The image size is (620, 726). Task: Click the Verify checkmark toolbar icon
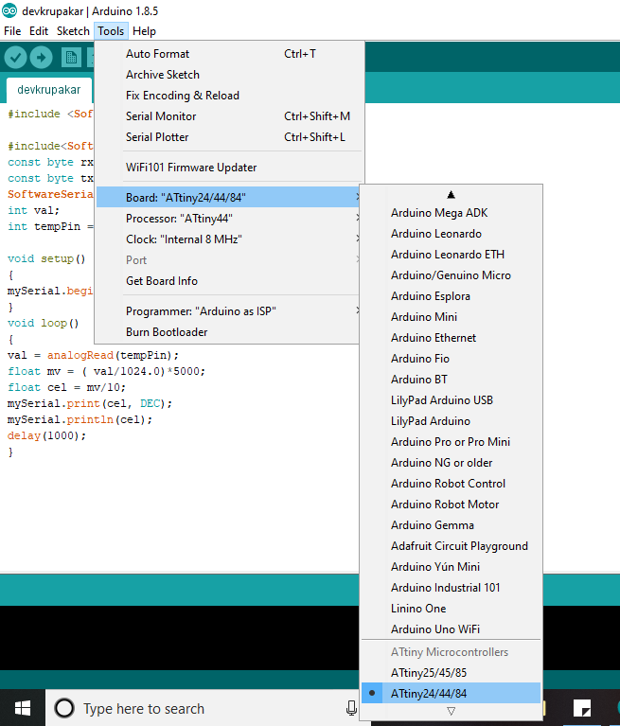coord(16,58)
